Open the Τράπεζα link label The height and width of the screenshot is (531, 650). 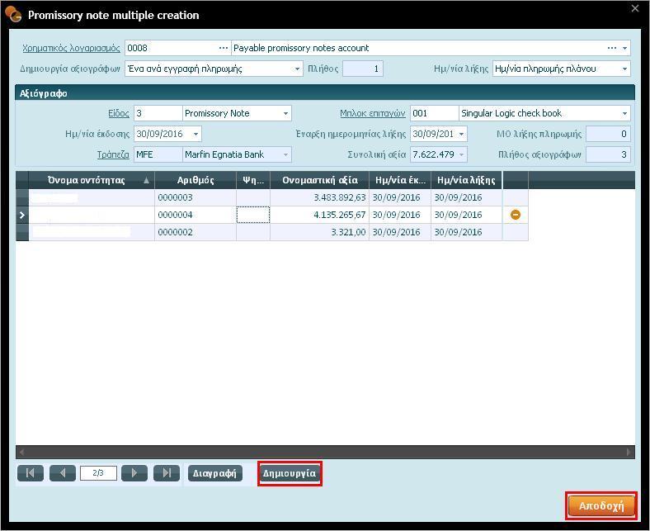click(x=113, y=155)
